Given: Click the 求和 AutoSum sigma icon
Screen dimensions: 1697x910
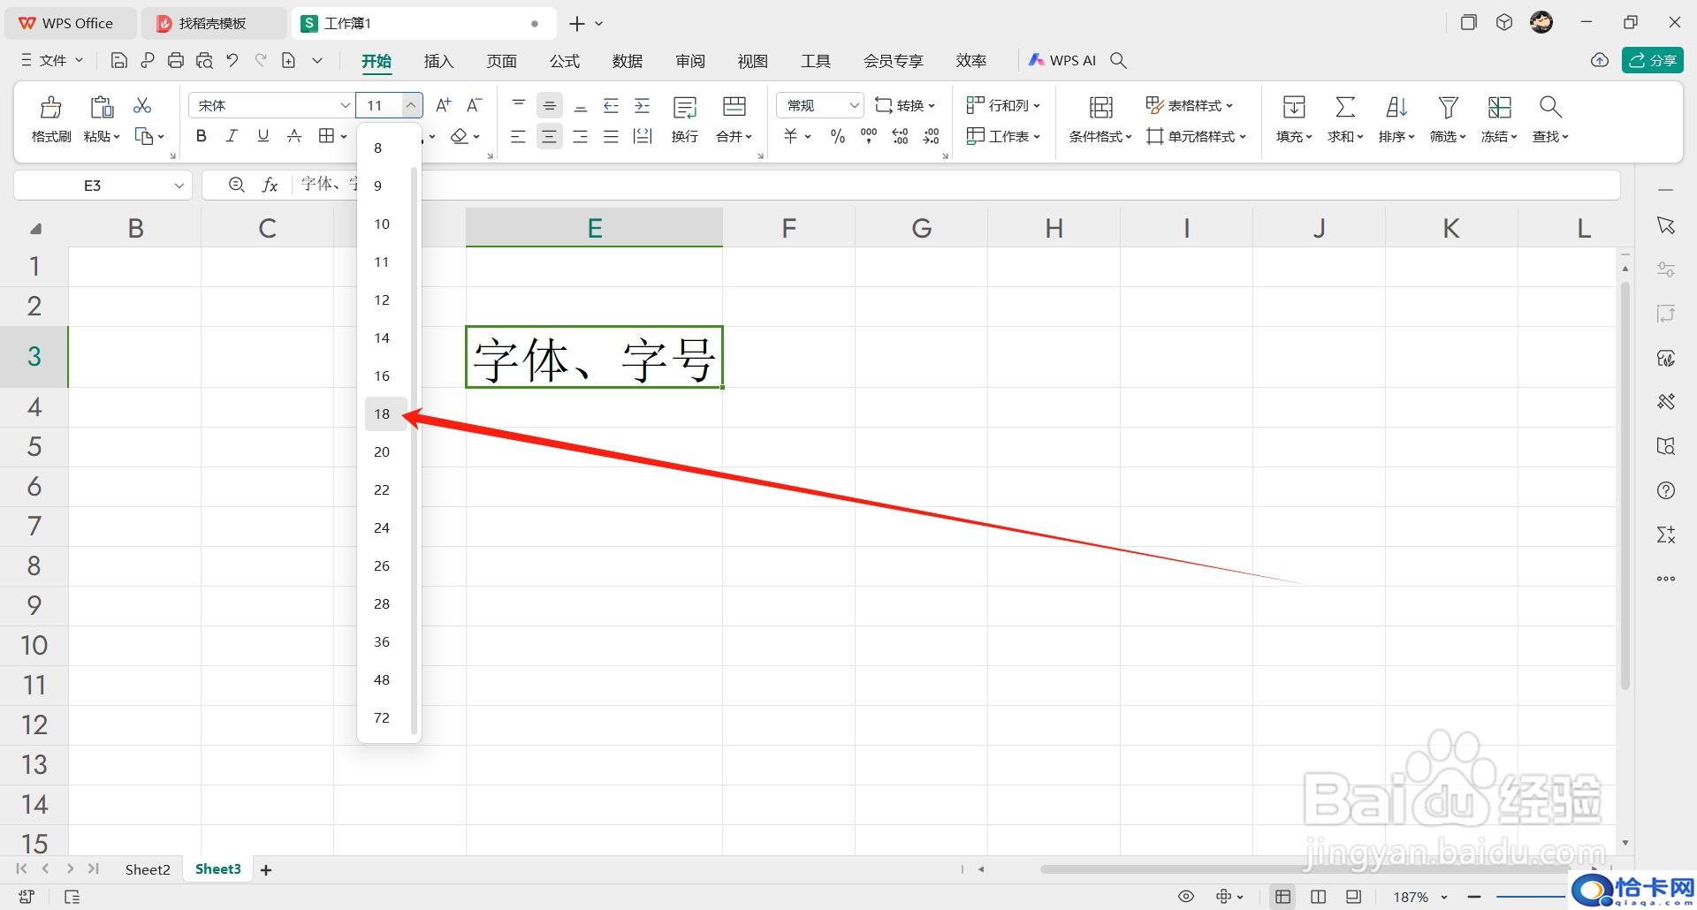Looking at the screenshot, I should coord(1345,107).
